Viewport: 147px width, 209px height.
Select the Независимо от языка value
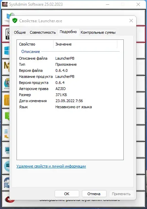click(x=73, y=107)
